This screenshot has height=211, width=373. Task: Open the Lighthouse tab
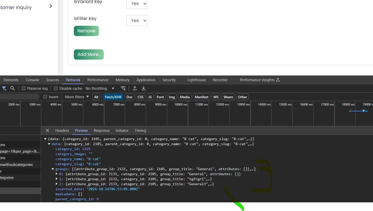[x=197, y=80]
